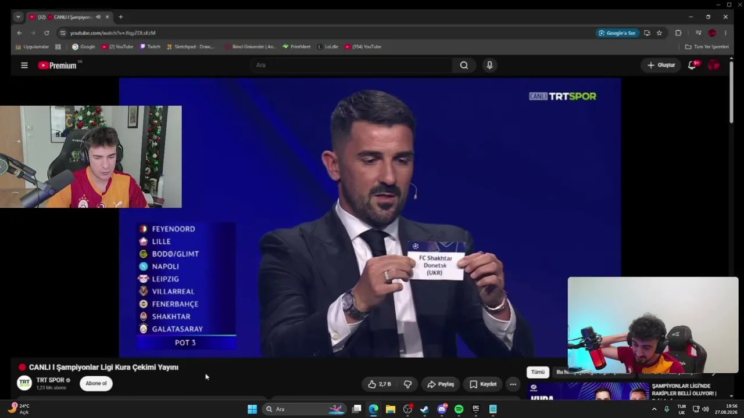The height and width of the screenshot is (418, 744).
Task: Dislike the video with thumbs-down icon
Action: coord(407,384)
